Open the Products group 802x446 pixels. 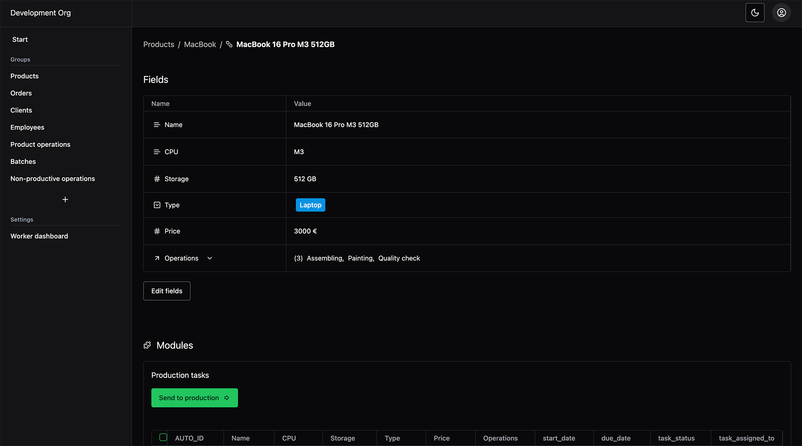[25, 76]
